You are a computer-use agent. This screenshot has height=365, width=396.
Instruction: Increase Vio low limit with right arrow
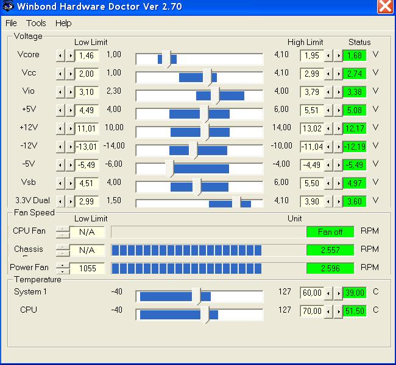[71, 92]
